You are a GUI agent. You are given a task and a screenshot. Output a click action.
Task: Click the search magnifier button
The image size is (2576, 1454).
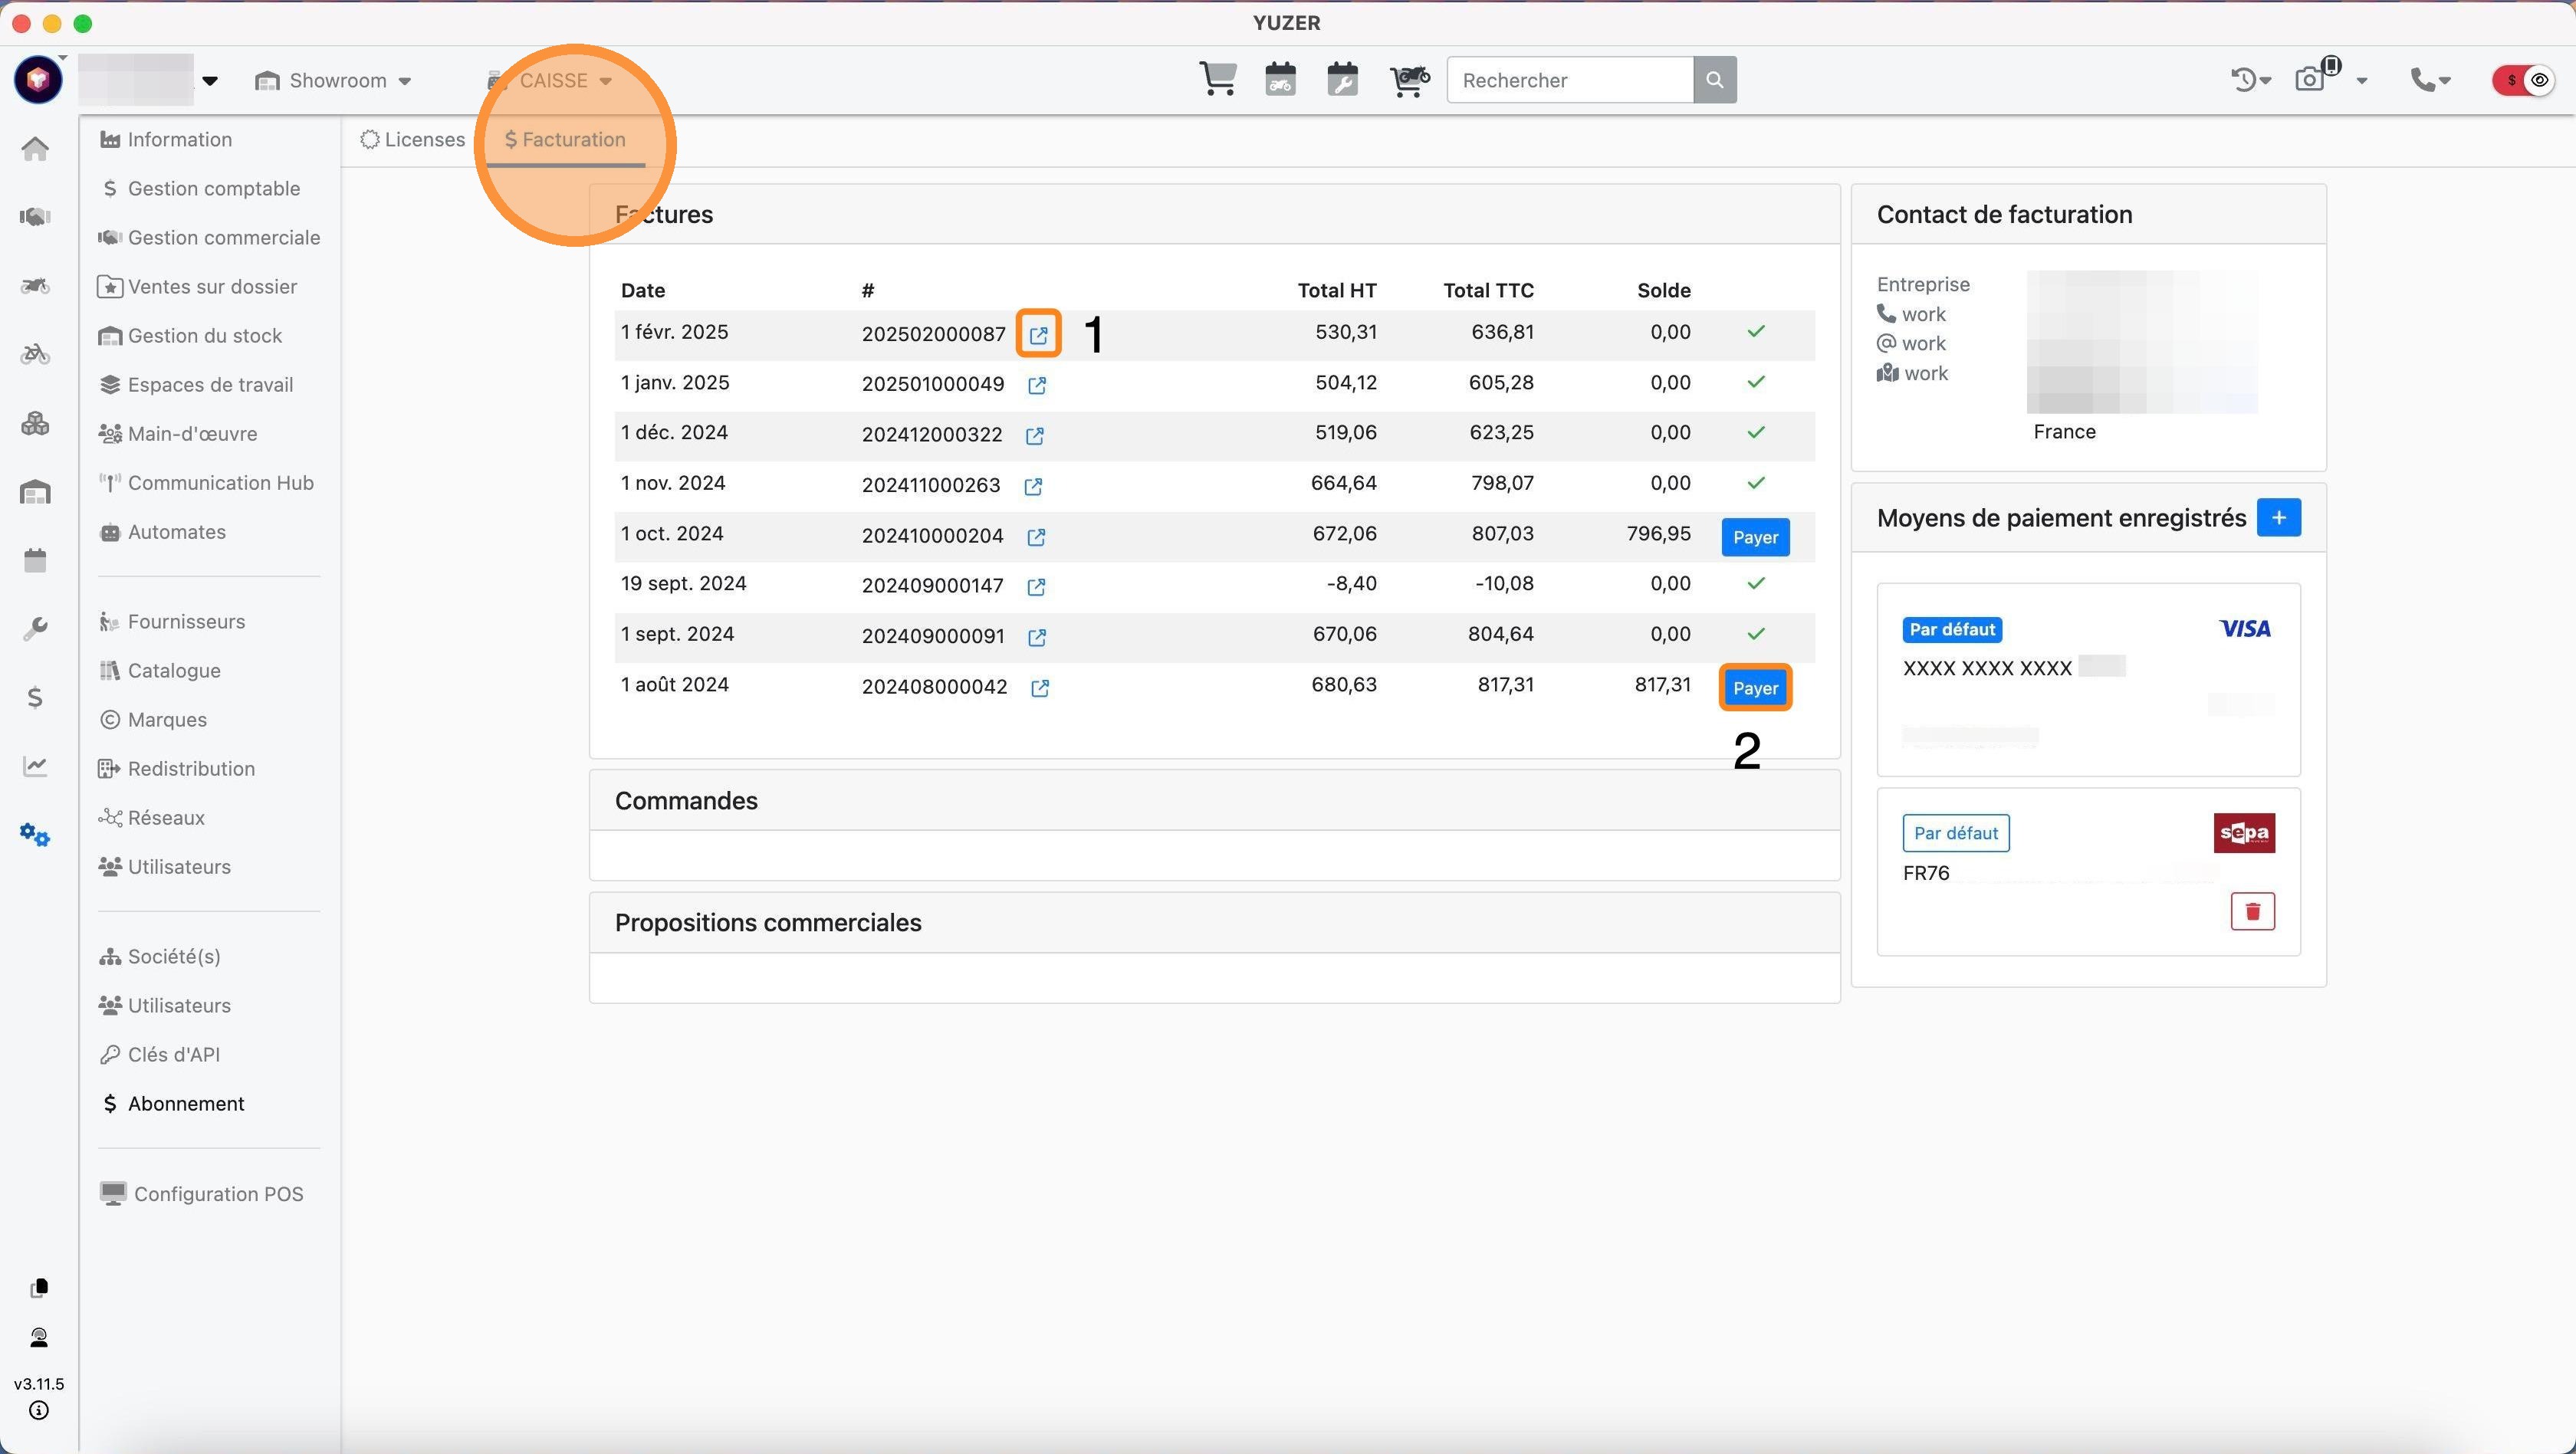(x=1714, y=80)
